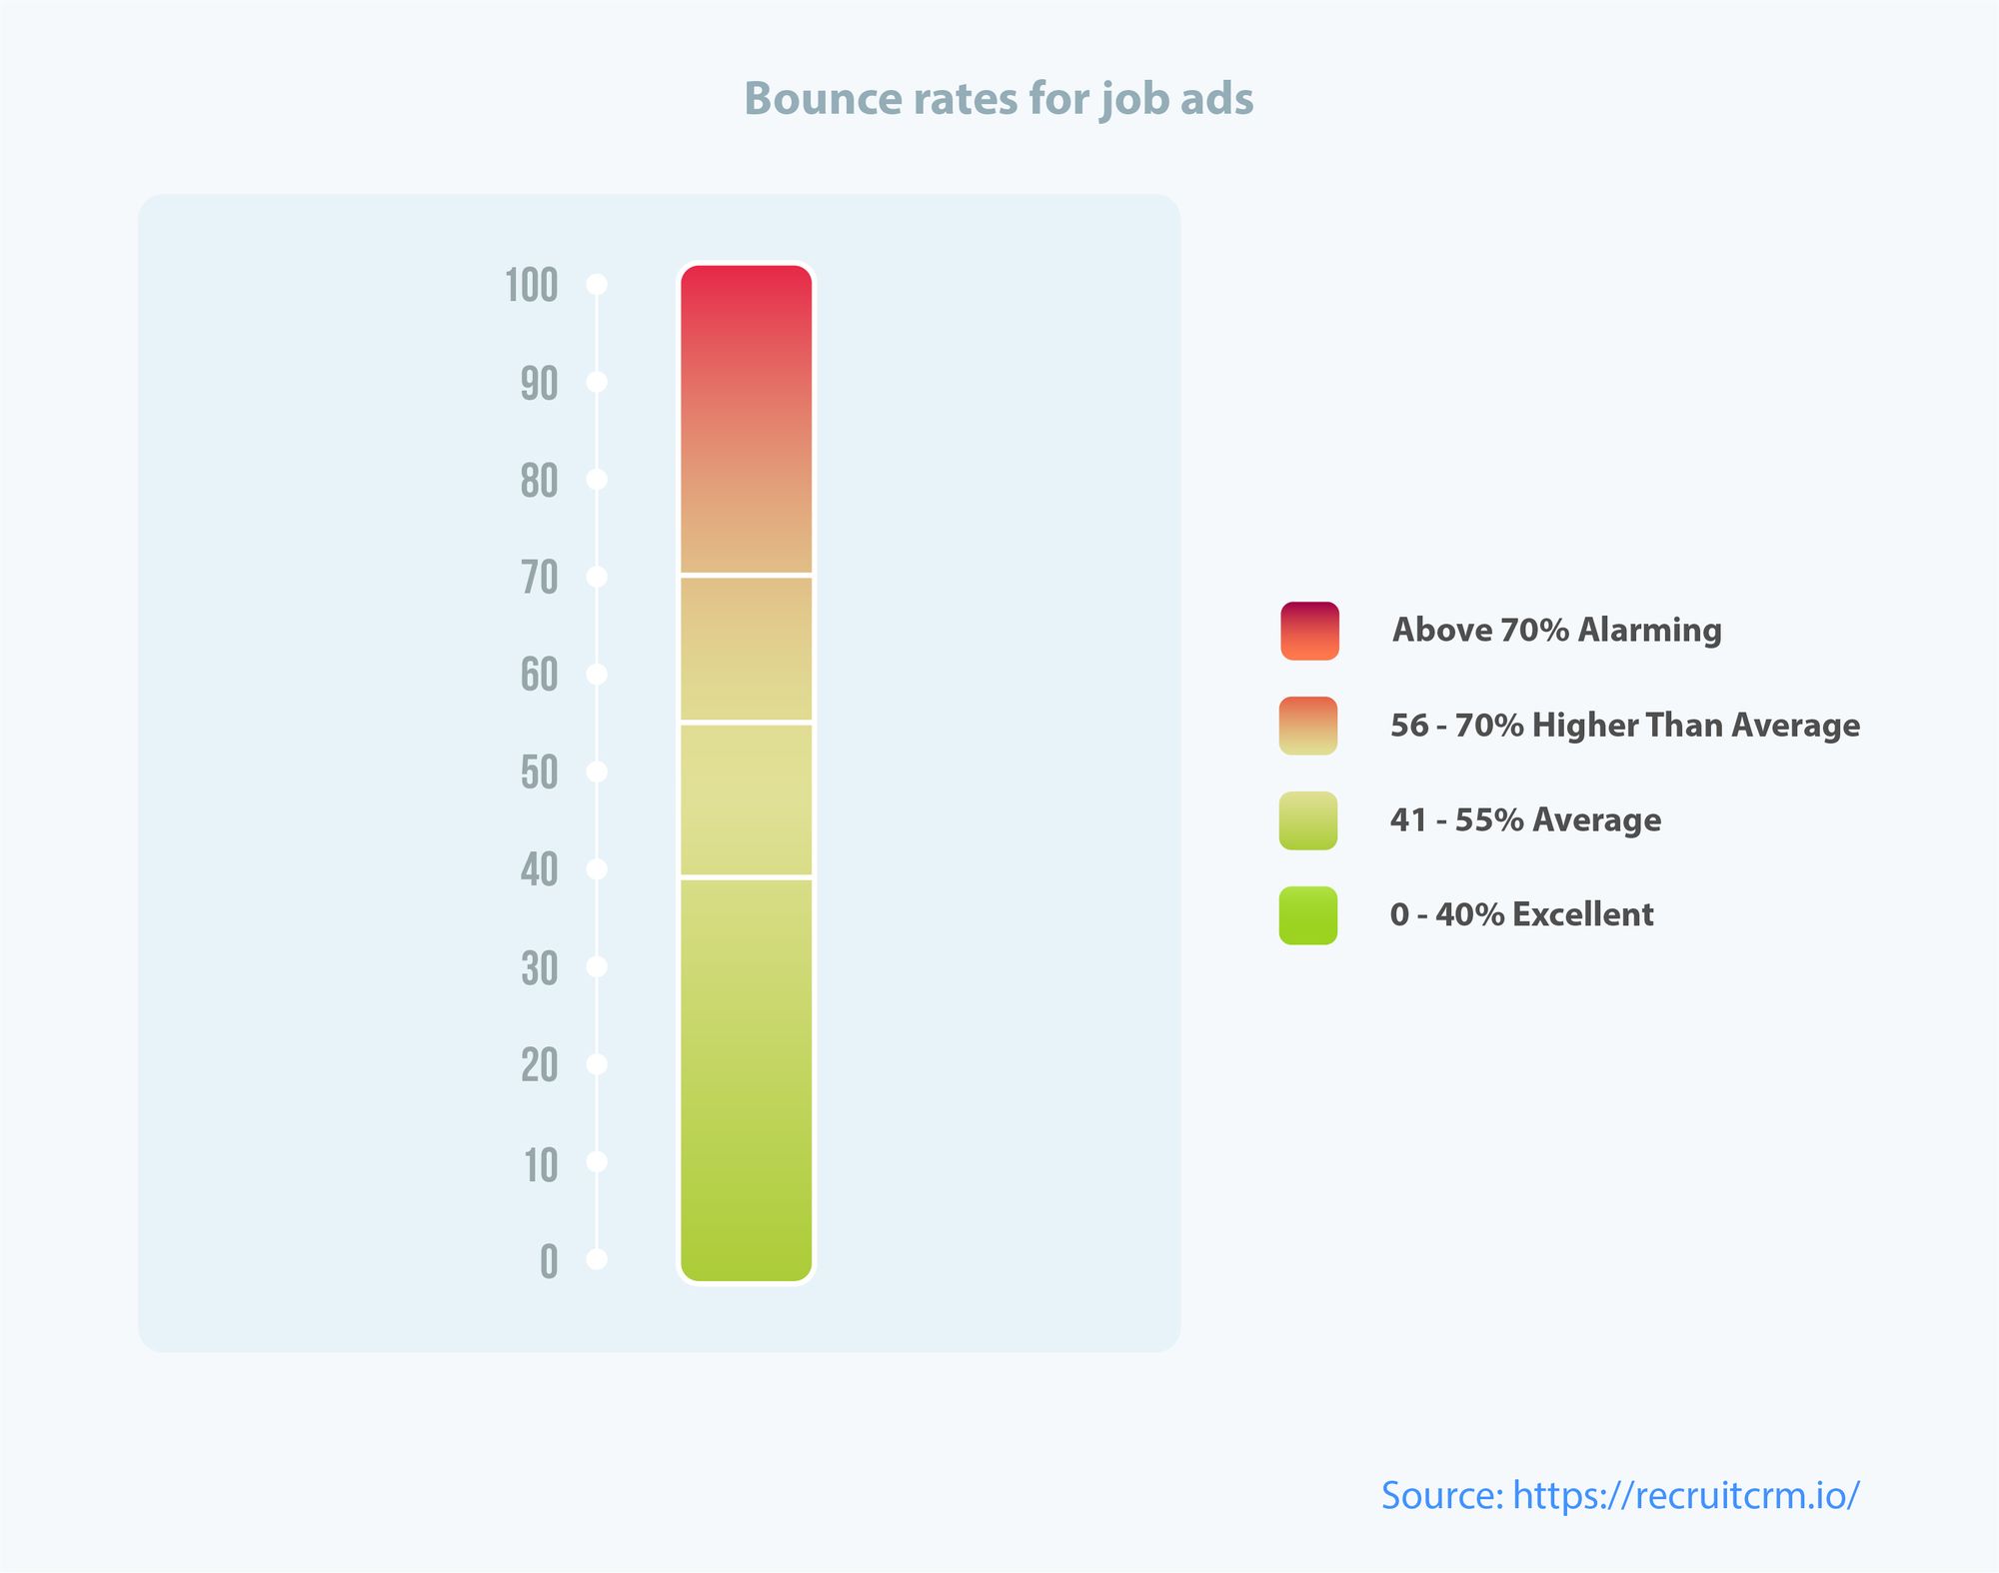
Task: Click the orange Higher Than Average swatch
Action: click(1308, 726)
